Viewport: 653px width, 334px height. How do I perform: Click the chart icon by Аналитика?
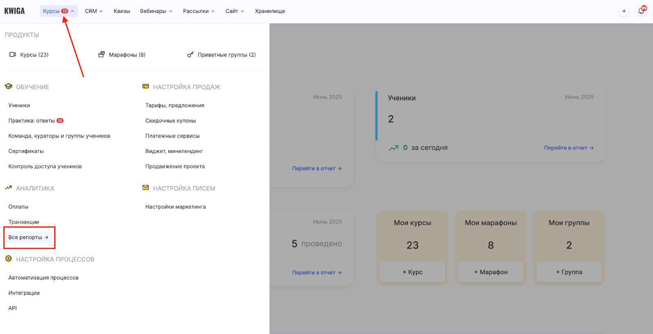9,188
